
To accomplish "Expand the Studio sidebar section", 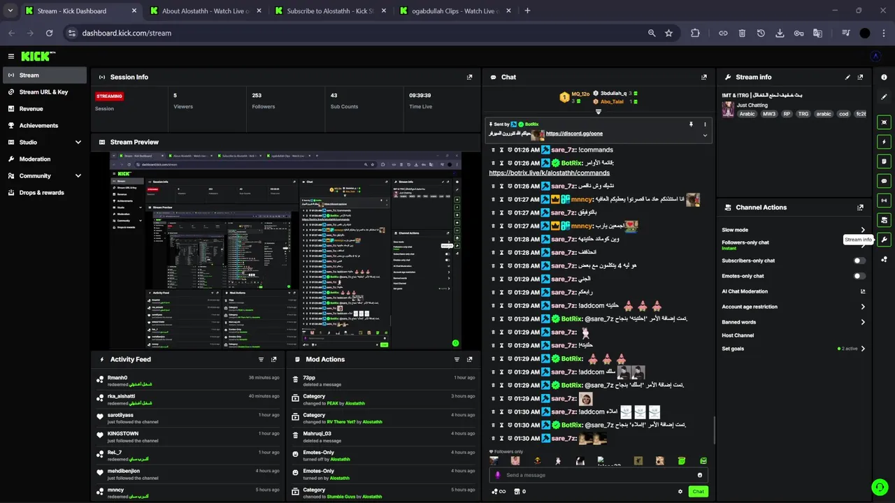I will pyautogui.click(x=78, y=143).
